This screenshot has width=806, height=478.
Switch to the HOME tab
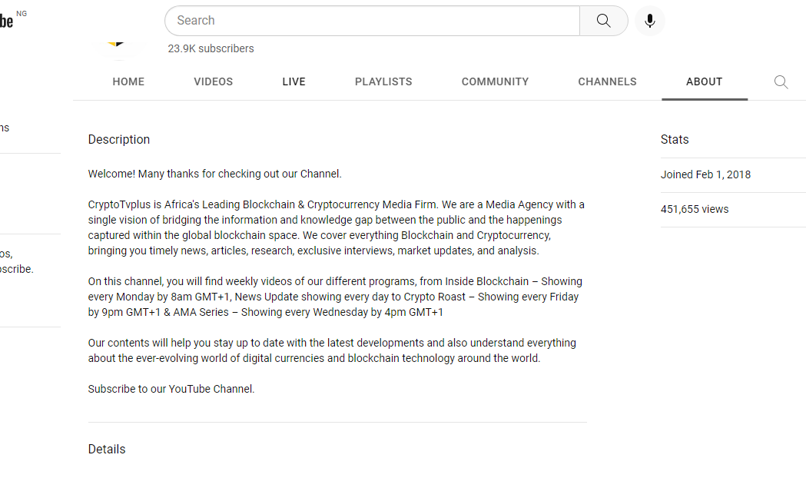click(x=128, y=81)
